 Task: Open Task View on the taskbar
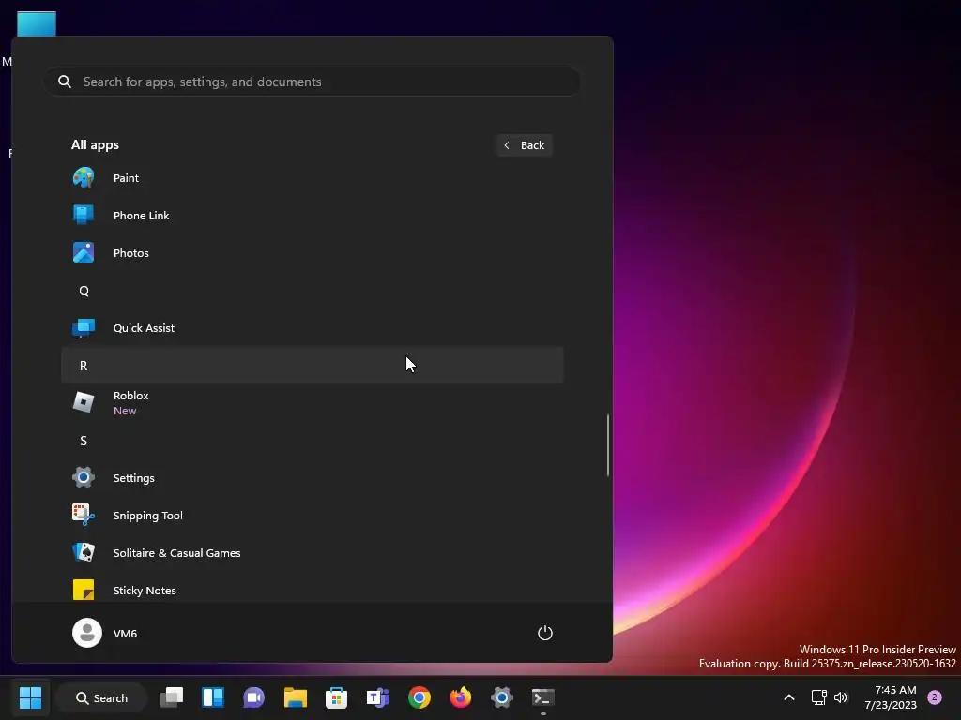coord(172,697)
